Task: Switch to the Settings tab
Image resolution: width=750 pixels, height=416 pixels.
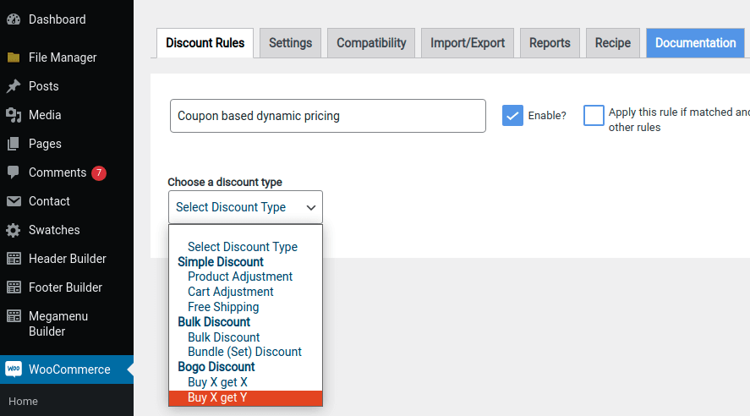Action: (290, 43)
